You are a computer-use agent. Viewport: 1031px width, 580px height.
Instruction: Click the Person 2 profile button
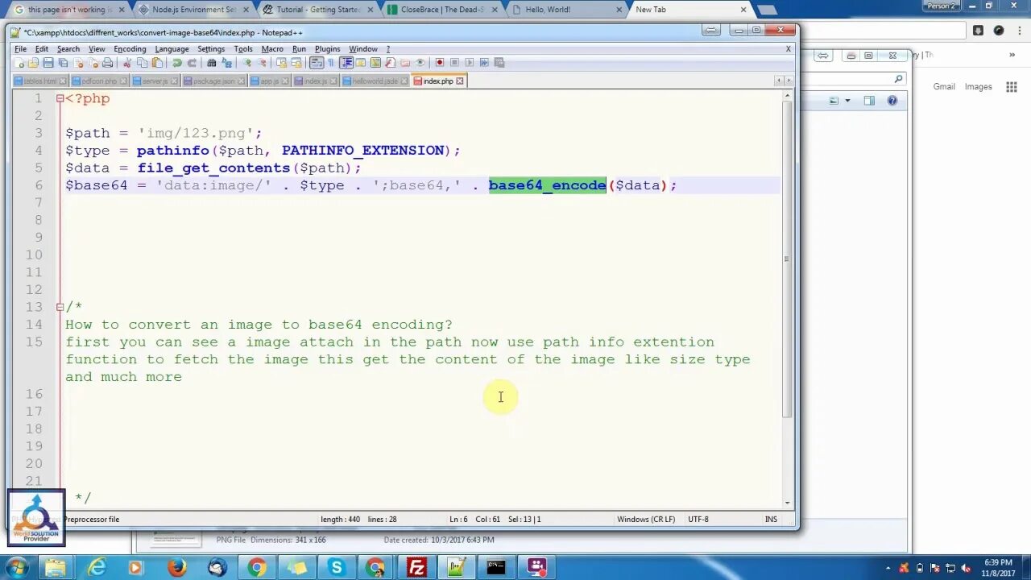pos(941,6)
